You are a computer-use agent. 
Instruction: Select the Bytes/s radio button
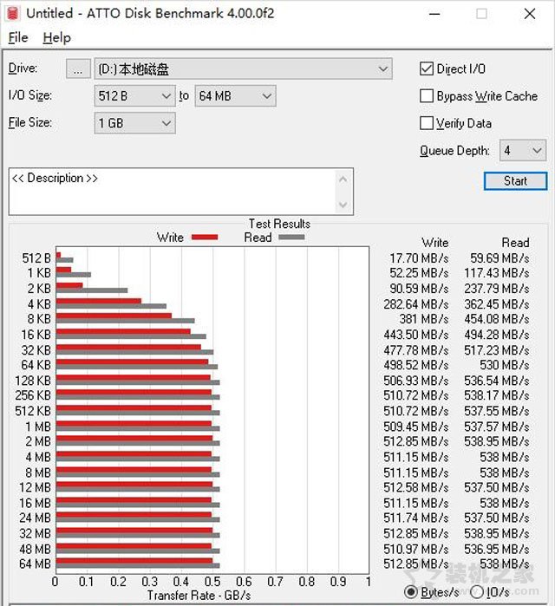click(x=410, y=592)
